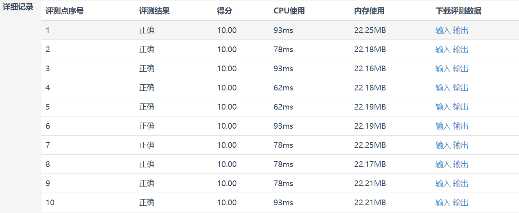Download output data for test point 1

(461, 31)
